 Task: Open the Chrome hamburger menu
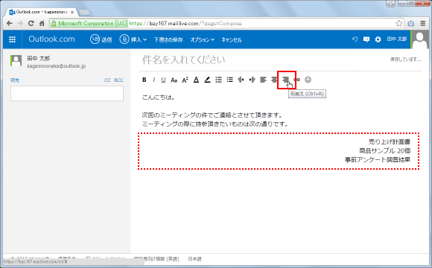click(423, 23)
